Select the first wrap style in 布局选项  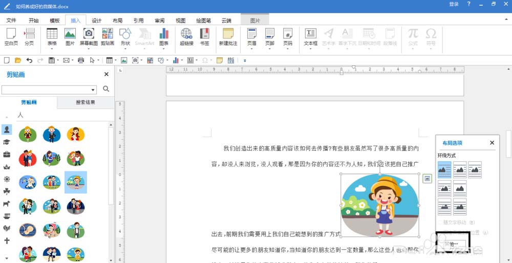point(444,169)
